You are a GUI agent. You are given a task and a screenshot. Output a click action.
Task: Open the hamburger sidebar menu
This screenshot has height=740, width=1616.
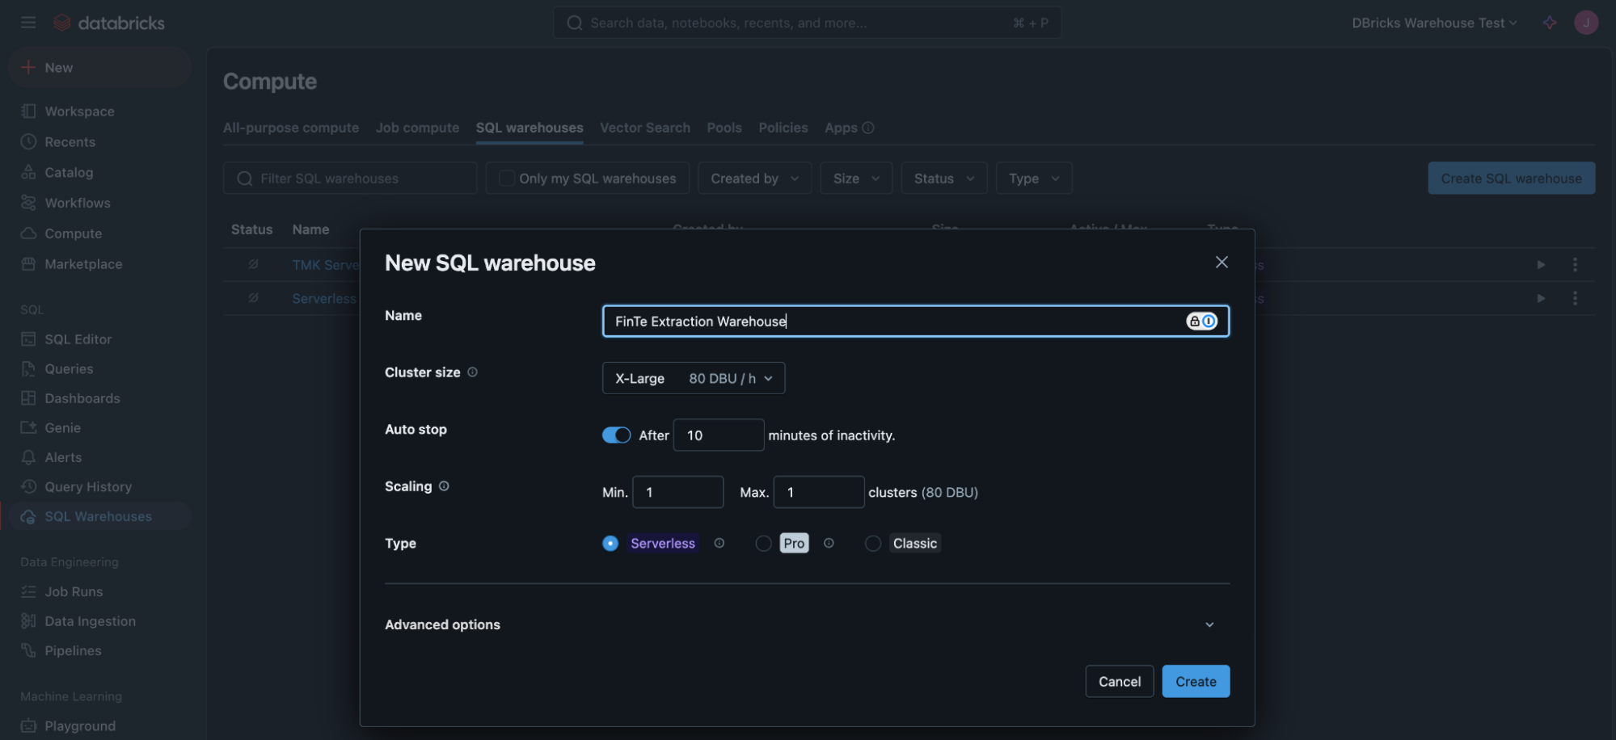[28, 23]
